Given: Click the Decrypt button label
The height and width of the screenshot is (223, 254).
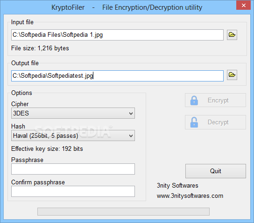Looking at the screenshot, I should [218, 122].
